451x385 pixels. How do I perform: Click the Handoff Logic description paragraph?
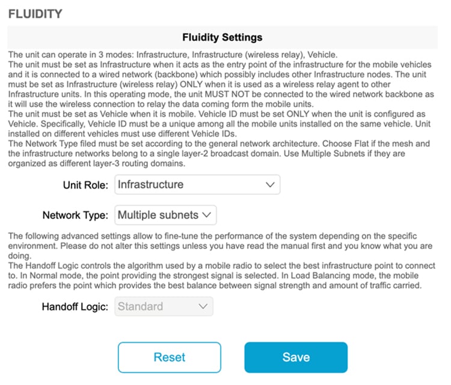[x=221, y=276]
